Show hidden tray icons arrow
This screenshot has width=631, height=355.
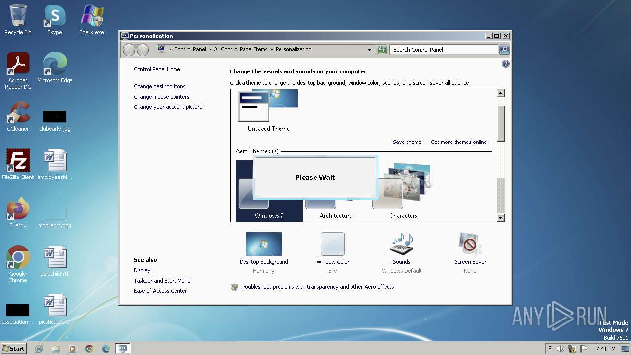pos(550,349)
